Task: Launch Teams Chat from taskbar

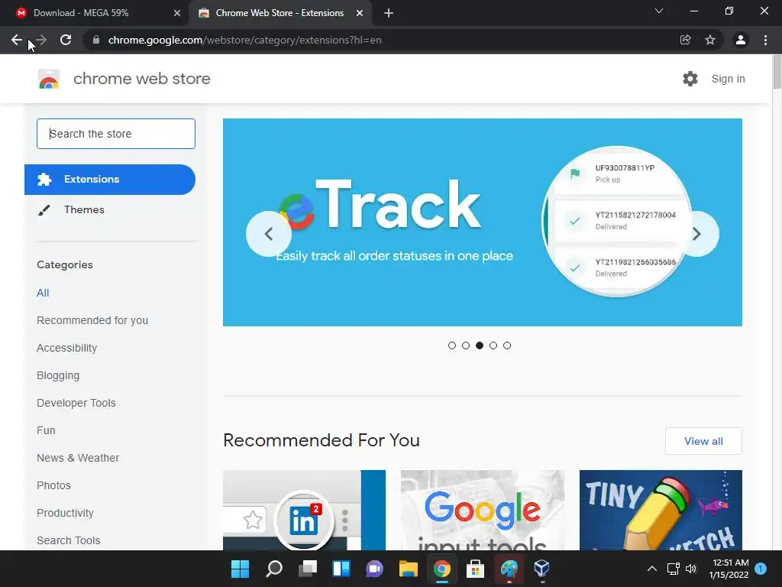Action: [x=374, y=568]
